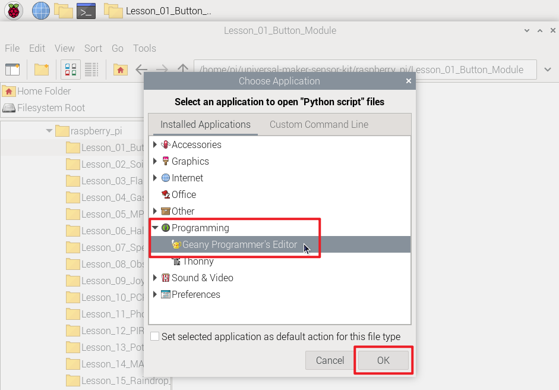Screen dimensions: 559x390
Task: Select Lesson_01_Button taskbar window entry
Action: 158,11
